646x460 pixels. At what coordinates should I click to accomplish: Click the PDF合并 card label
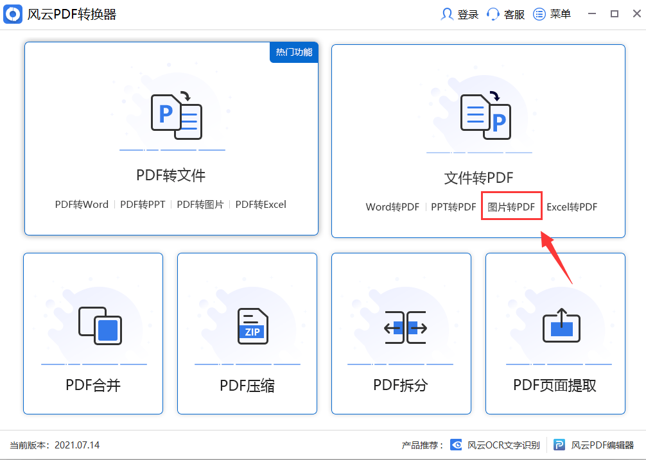coord(93,386)
